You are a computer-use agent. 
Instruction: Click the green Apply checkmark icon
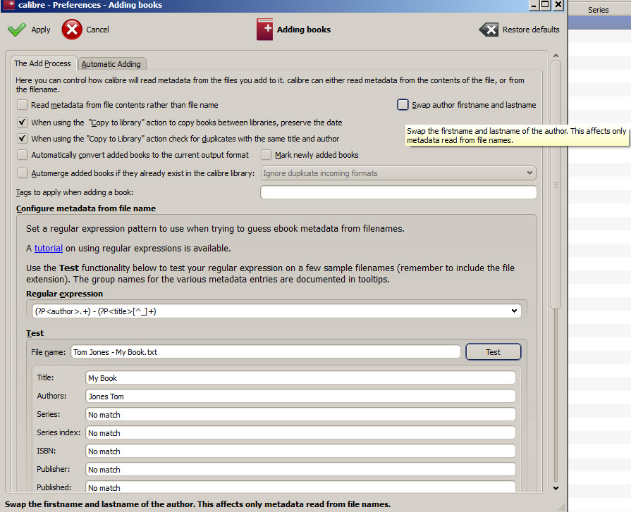coord(17,30)
